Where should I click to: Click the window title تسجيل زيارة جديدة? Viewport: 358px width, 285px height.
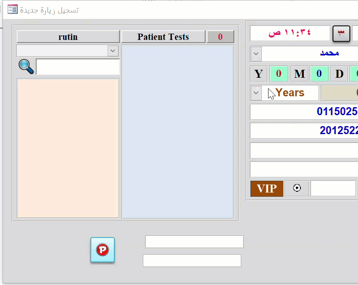49,10
